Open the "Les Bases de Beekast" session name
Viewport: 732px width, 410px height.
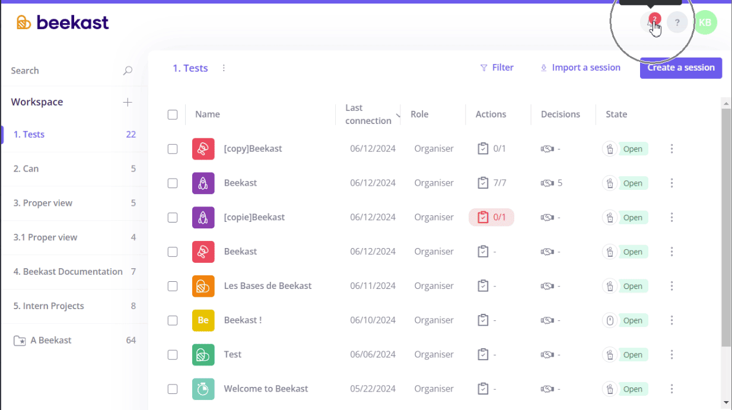tap(268, 286)
